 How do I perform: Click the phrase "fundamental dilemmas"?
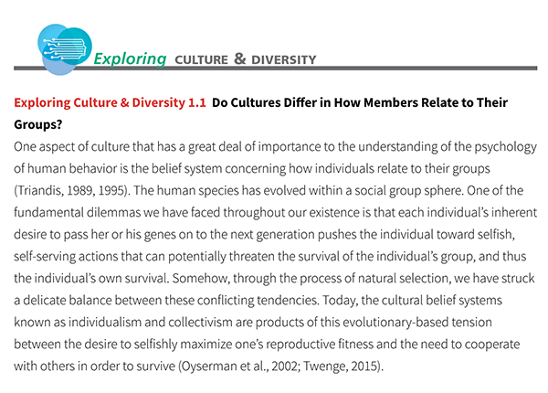78,212
